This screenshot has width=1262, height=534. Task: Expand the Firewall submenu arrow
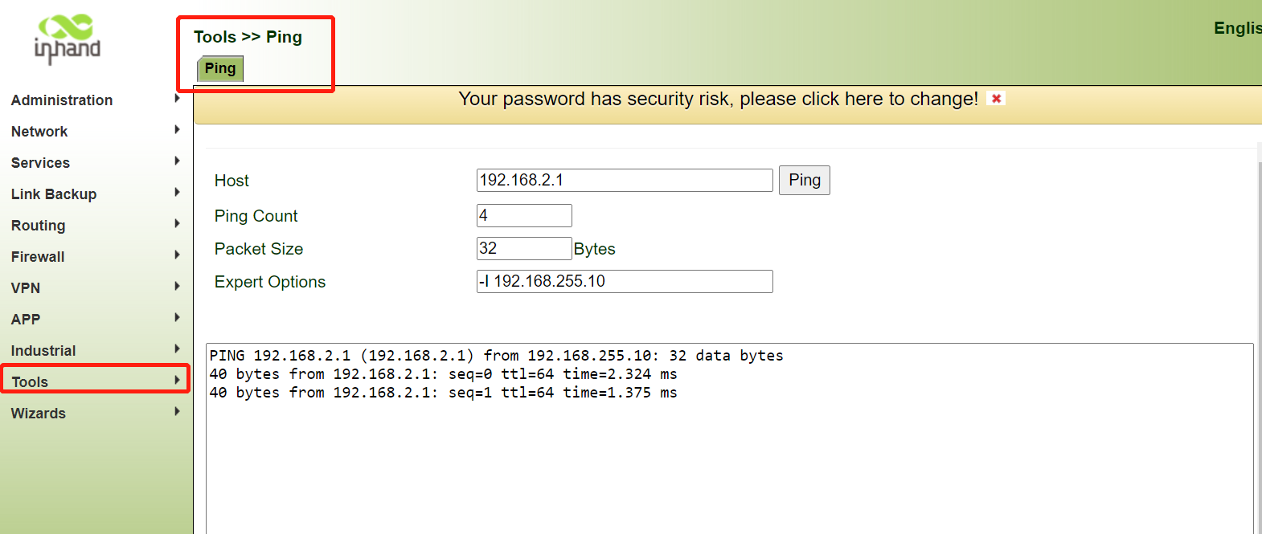177,255
